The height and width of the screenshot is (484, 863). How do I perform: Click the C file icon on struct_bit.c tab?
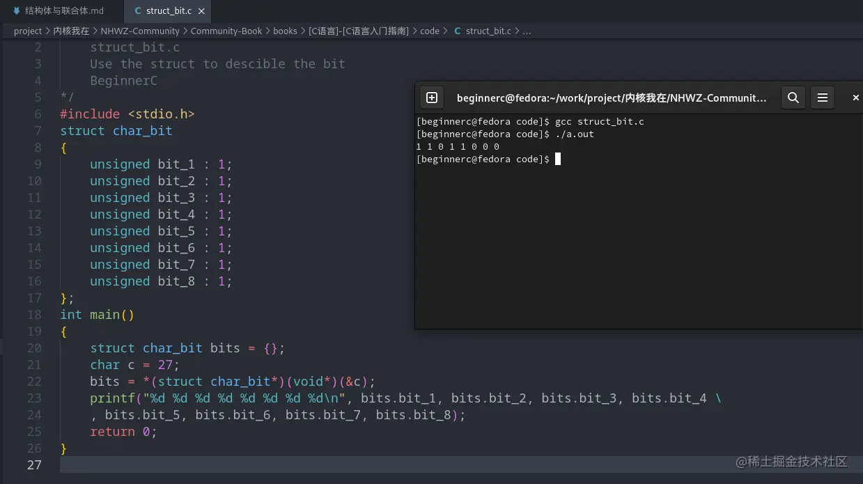137,11
